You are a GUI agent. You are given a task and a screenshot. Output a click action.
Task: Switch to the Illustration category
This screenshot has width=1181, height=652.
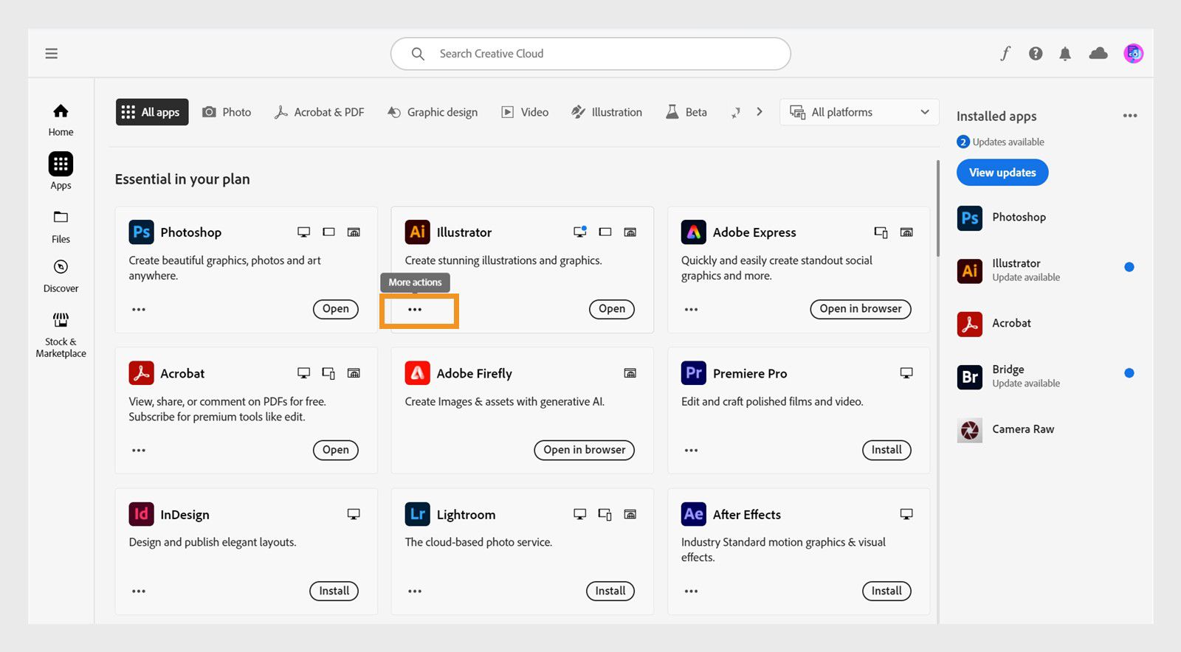607,112
